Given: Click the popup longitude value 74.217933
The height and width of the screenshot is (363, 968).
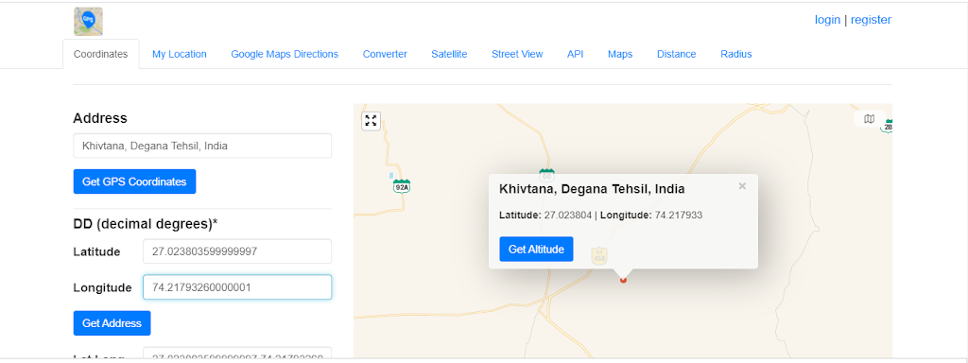Looking at the screenshot, I should click(x=679, y=215).
